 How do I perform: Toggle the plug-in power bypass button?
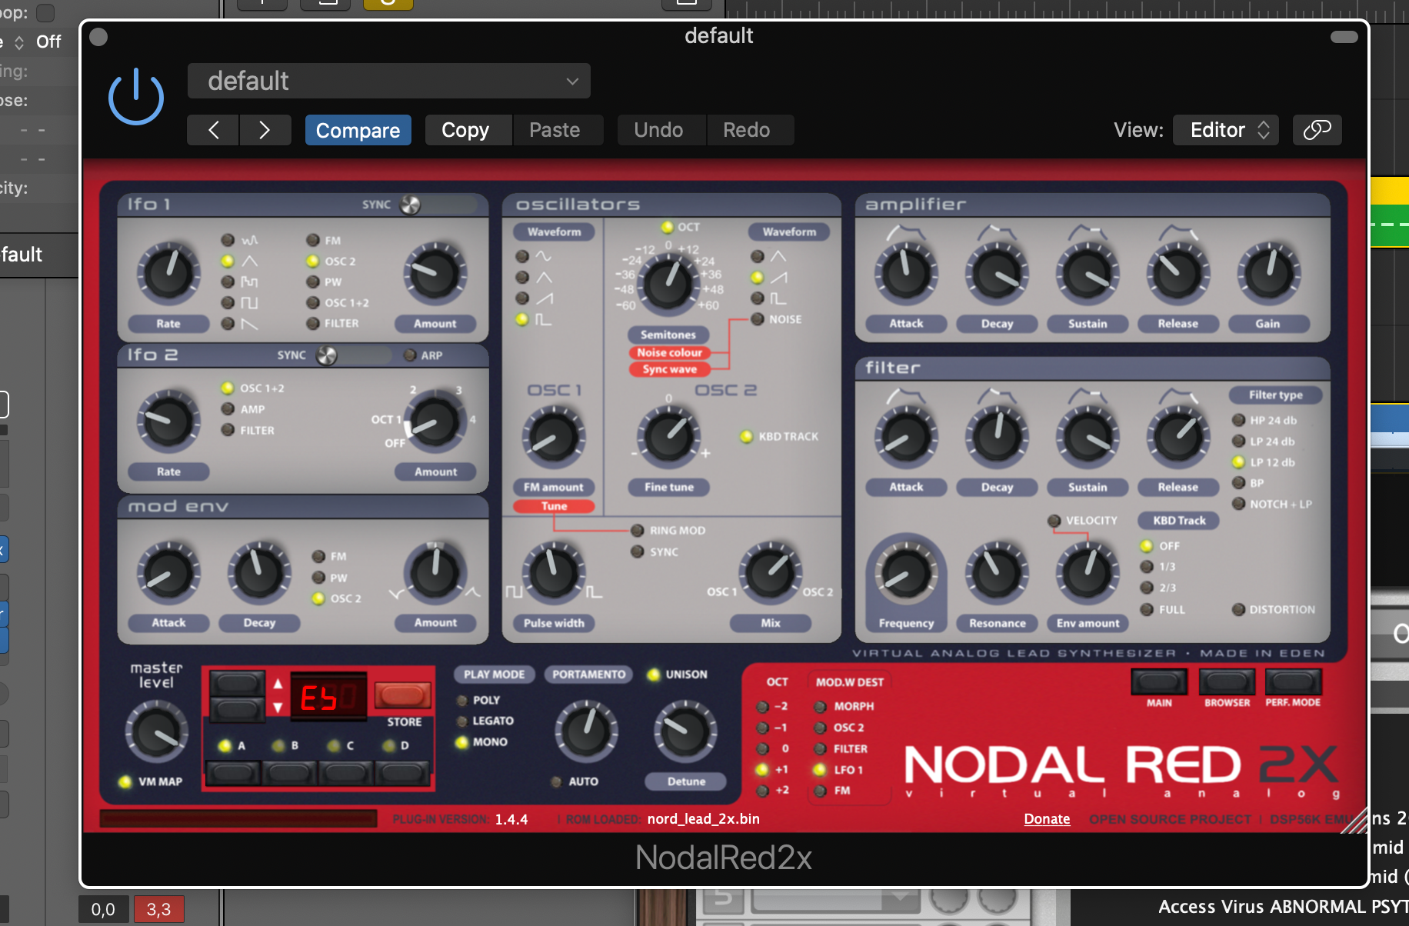[136, 98]
